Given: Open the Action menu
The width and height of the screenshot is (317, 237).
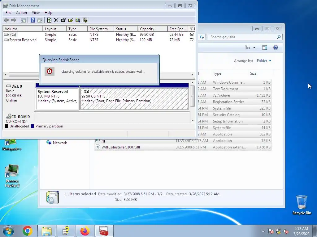Looking at the screenshot, I should [21, 12].
